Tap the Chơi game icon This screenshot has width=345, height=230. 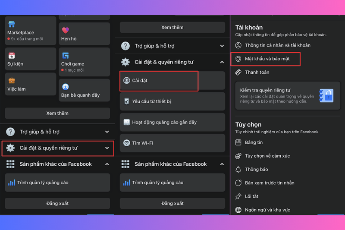tap(66, 56)
